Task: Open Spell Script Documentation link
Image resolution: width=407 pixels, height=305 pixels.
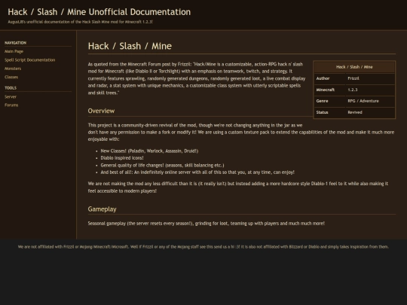Action: (x=29, y=60)
